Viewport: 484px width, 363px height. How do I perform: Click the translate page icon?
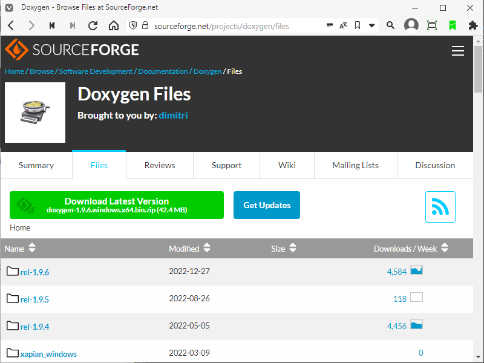click(343, 25)
